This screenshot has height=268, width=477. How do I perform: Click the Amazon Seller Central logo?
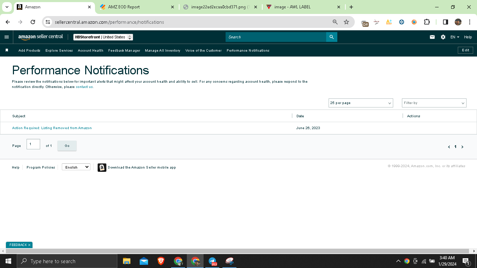41,37
